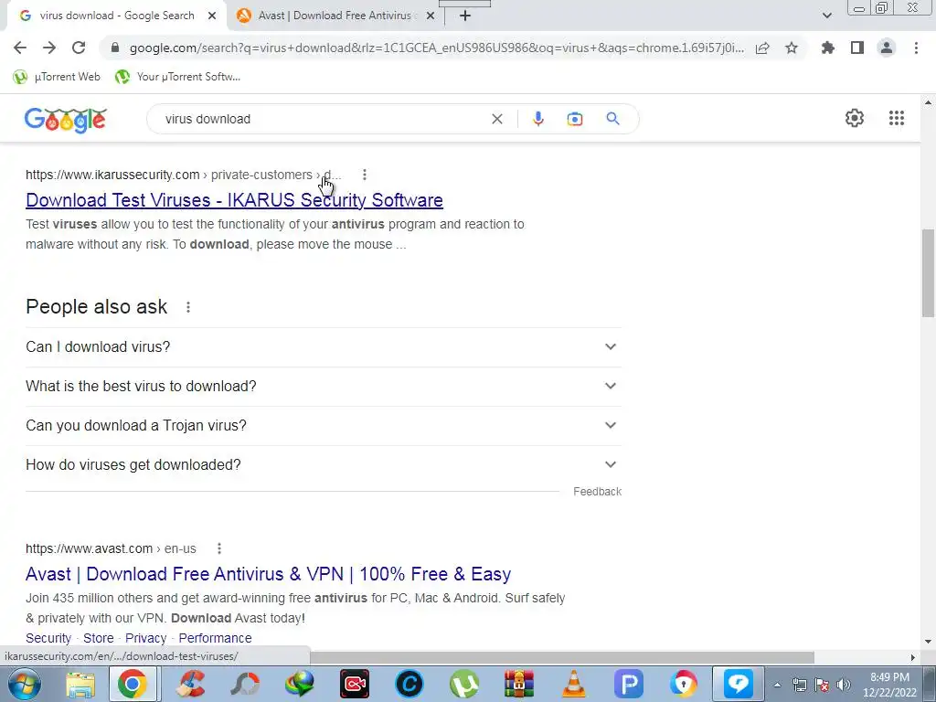Click Feedback under People also ask
The height and width of the screenshot is (702, 936).
pyautogui.click(x=597, y=491)
